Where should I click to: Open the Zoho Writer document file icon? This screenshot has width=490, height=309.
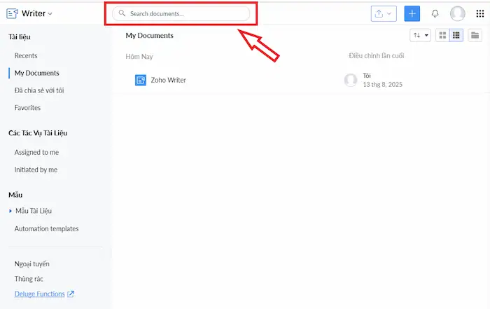click(x=140, y=80)
